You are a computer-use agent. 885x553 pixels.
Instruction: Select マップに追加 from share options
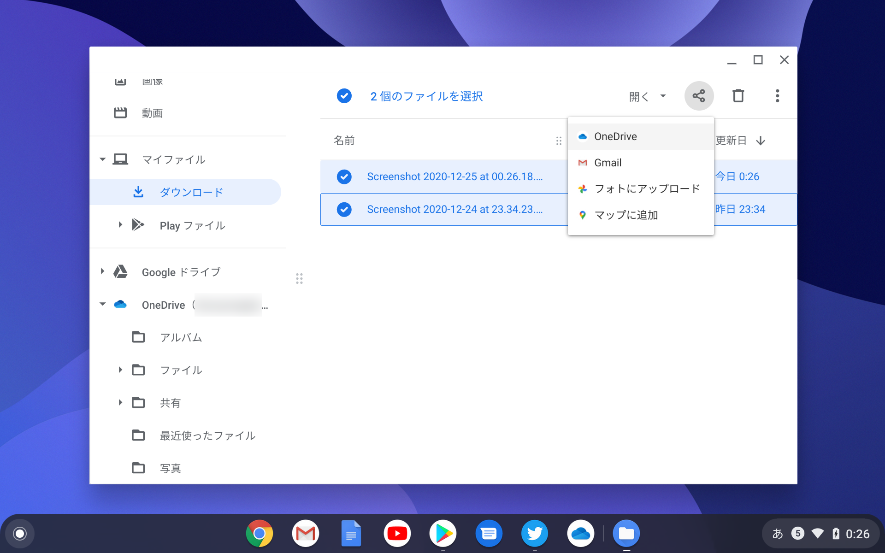pos(626,215)
